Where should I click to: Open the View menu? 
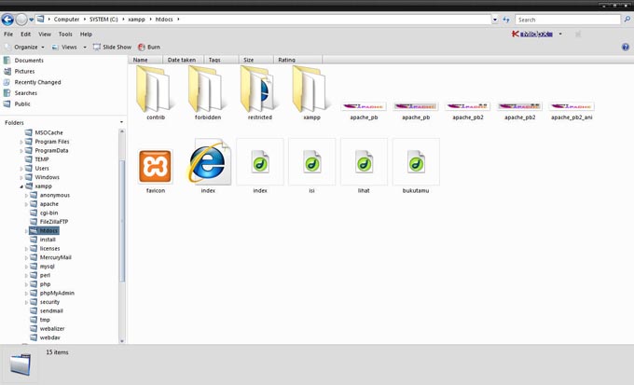coord(45,34)
